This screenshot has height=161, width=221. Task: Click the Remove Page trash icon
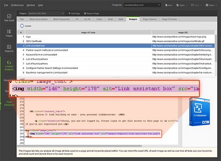point(85,13)
